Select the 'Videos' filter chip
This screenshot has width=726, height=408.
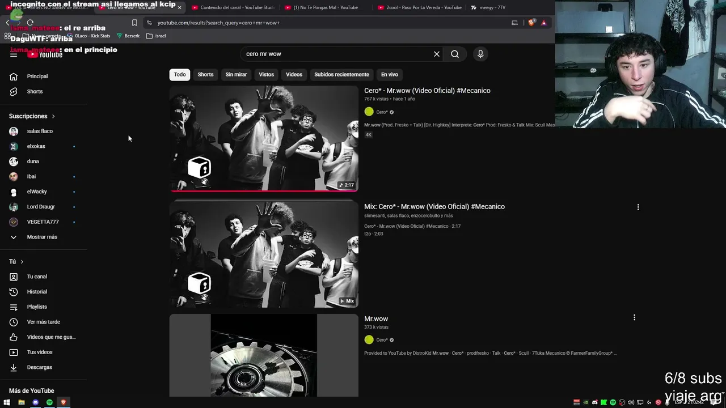click(x=294, y=74)
